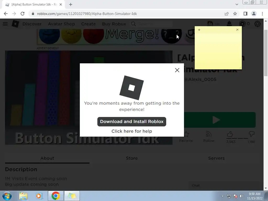268x201 pixels.
Task: Open the Robux balance icon
Action: click(242, 24)
